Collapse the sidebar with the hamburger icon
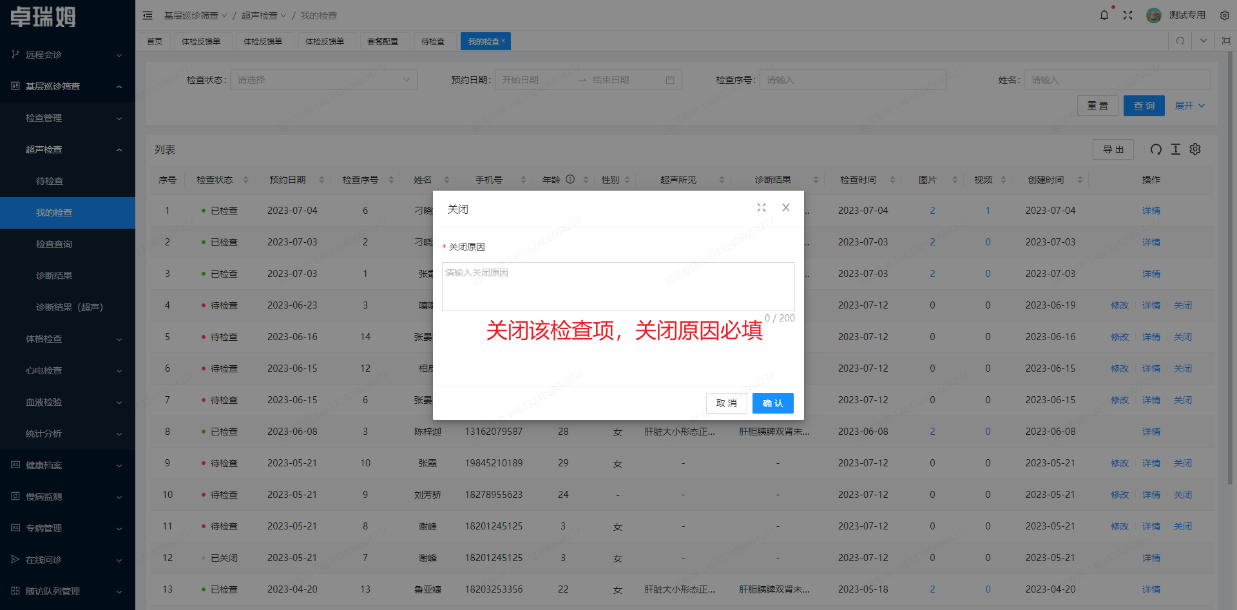Screen dimensions: 1237x610 (x=148, y=15)
